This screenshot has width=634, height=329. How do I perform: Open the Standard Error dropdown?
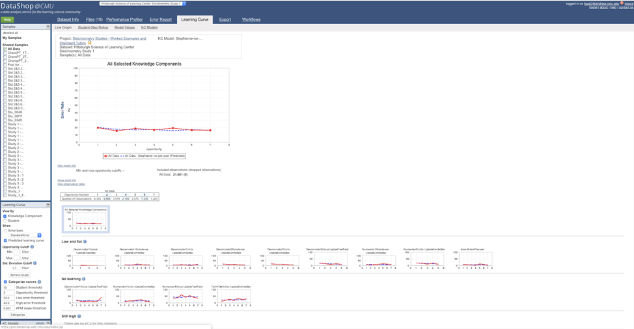pos(25,235)
